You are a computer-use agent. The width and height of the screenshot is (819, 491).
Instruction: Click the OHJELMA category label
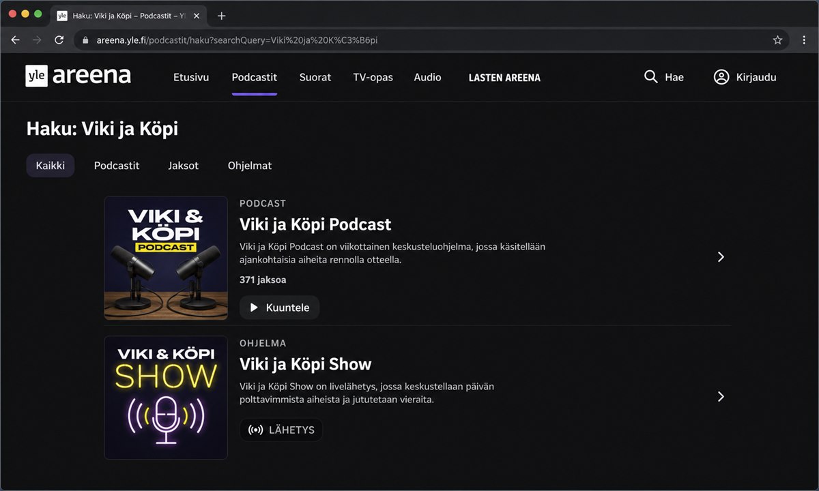pyautogui.click(x=263, y=343)
